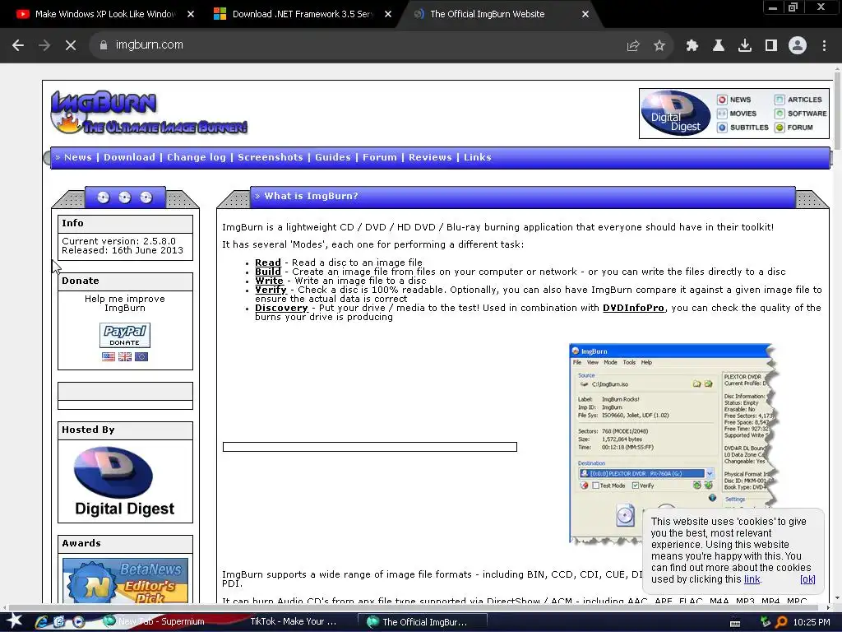The width and height of the screenshot is (842, 632).
Task: Open Digital Digest FORUM link in header
Action: [793, 128]
